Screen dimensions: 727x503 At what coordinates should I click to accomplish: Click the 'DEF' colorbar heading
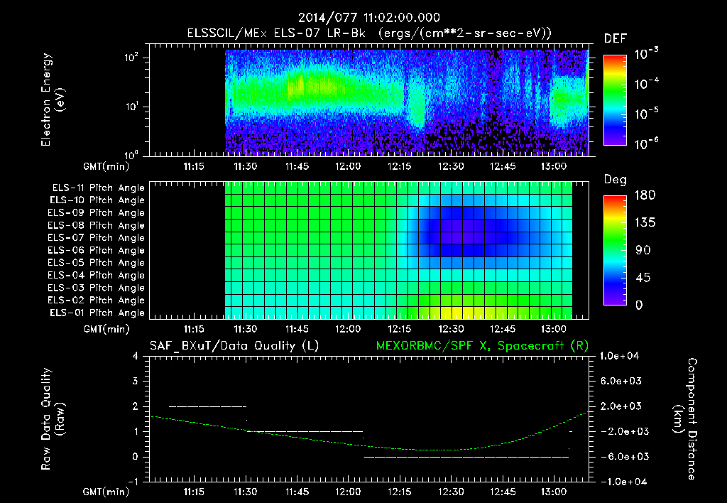click(x=616, y=39)
